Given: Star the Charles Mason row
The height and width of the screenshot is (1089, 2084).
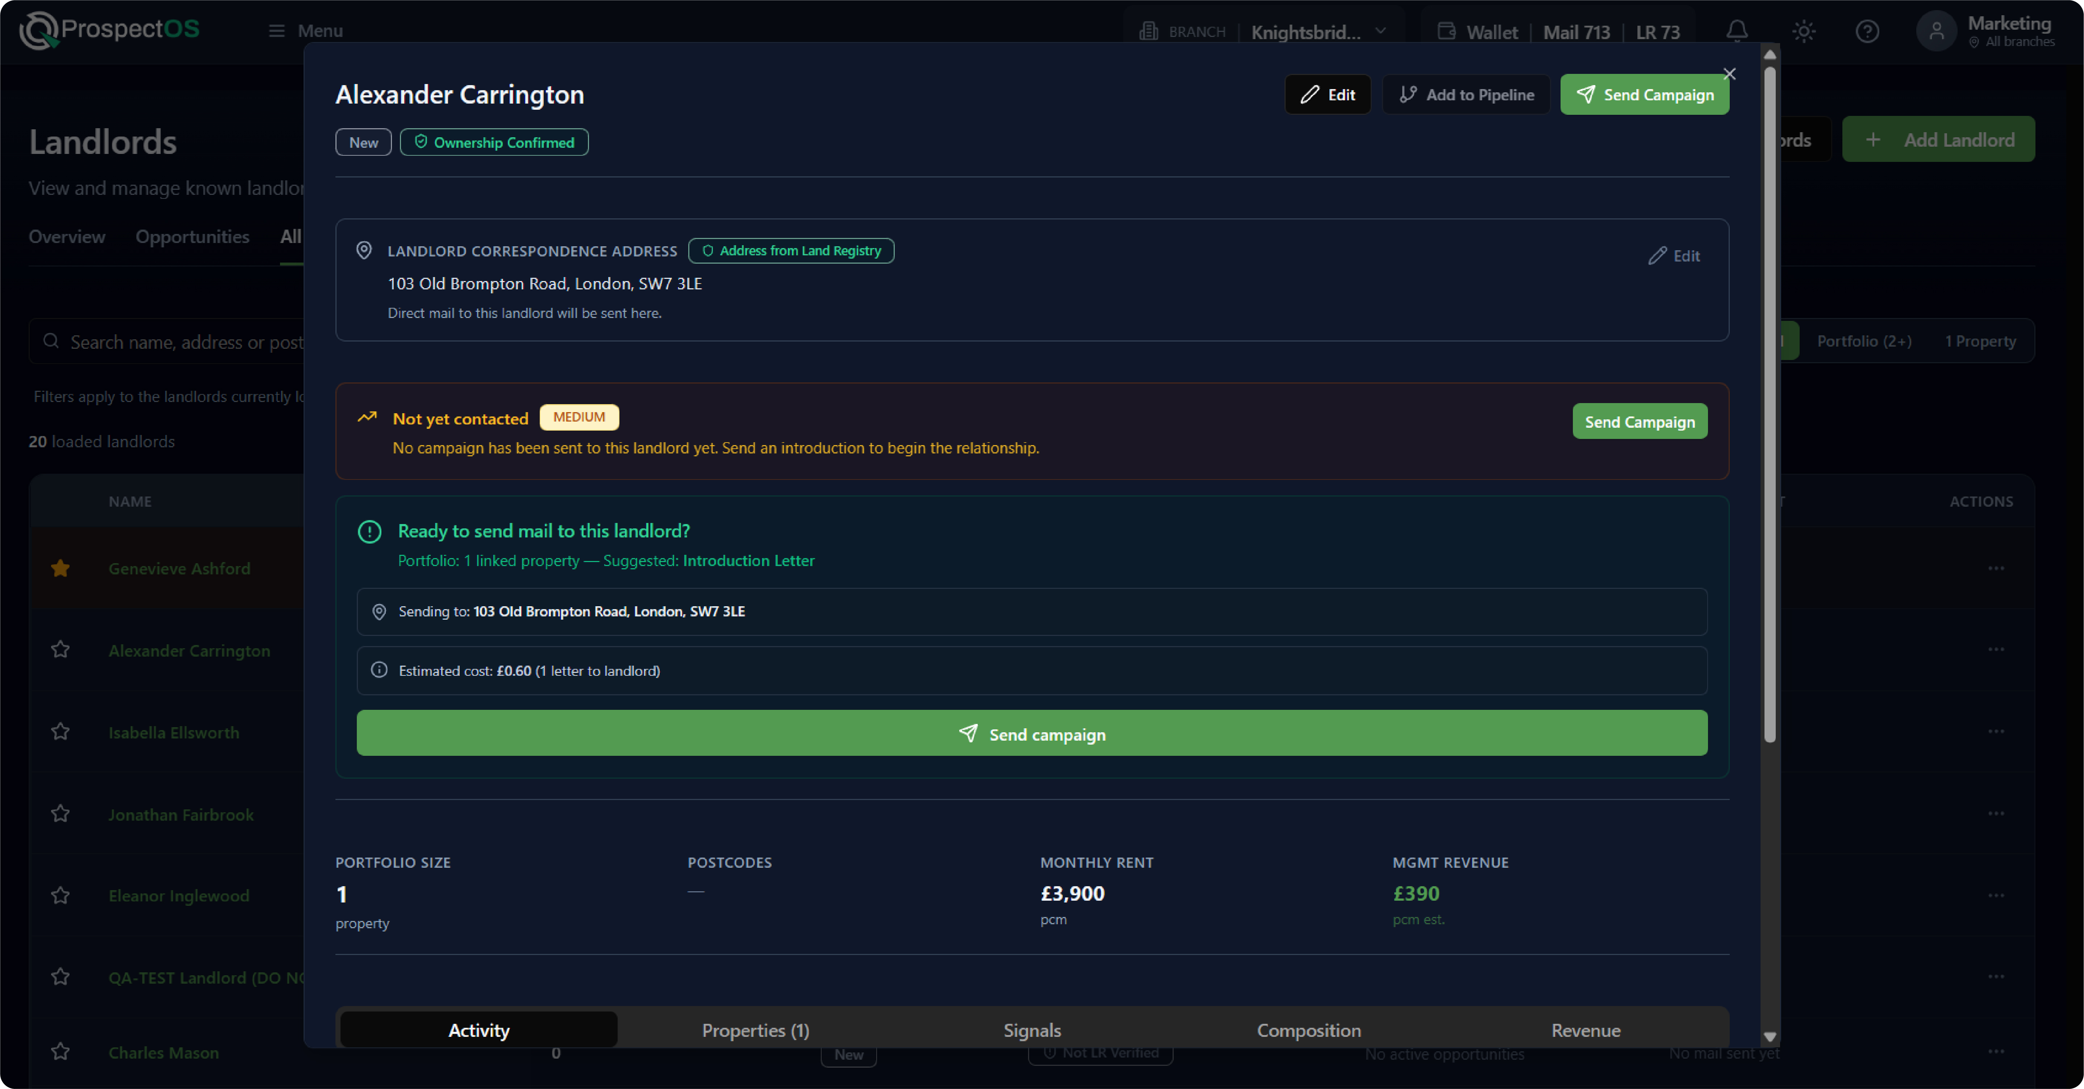Looking at the screenshot, I should tap(60, 1051).
